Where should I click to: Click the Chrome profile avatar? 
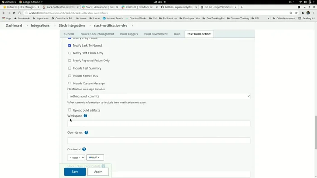tap(308, 13)
